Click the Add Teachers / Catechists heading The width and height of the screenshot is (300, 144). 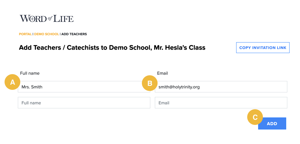click(112, 48)
